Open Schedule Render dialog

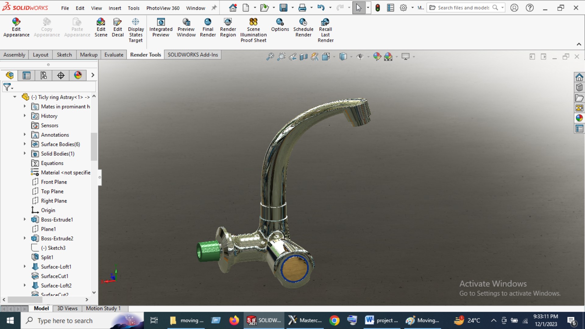[303, 27]
